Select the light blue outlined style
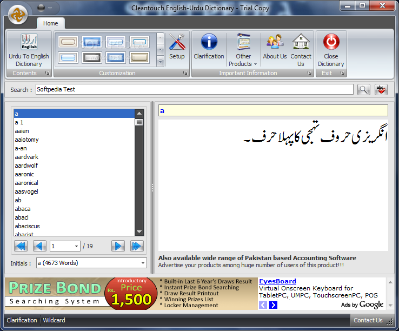Viewport: 399px width, 331px height. coord(116,42)
